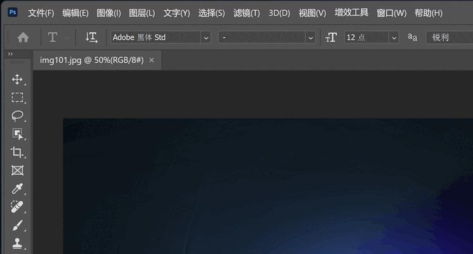Select the Spot Healing Brush tool

17,207
